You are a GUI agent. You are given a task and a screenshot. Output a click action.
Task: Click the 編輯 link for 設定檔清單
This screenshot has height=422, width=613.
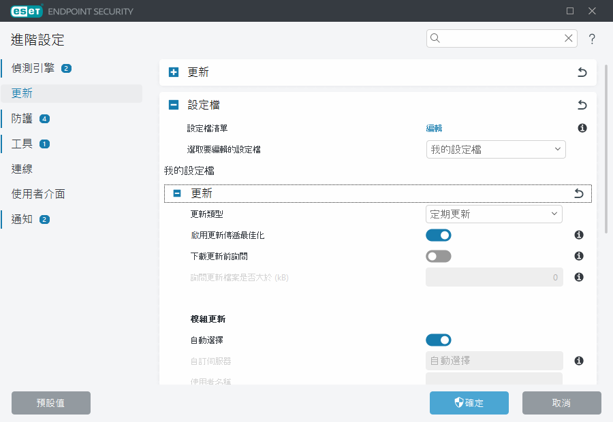434,128
